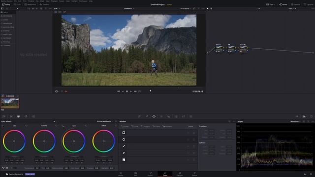Reset the Offset wheel

[116, 126]
